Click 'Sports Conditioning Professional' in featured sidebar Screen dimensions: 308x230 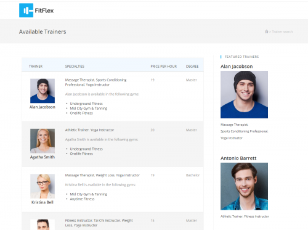click(x=245, y=131)
